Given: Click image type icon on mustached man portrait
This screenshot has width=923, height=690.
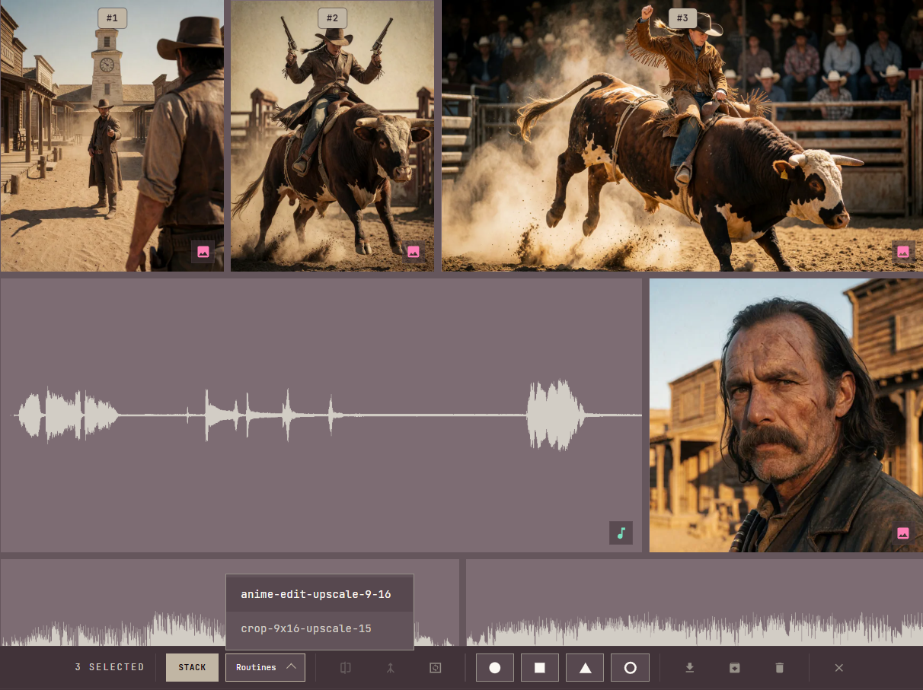Looking at the screenshot, I should click(x=903, y=533).
